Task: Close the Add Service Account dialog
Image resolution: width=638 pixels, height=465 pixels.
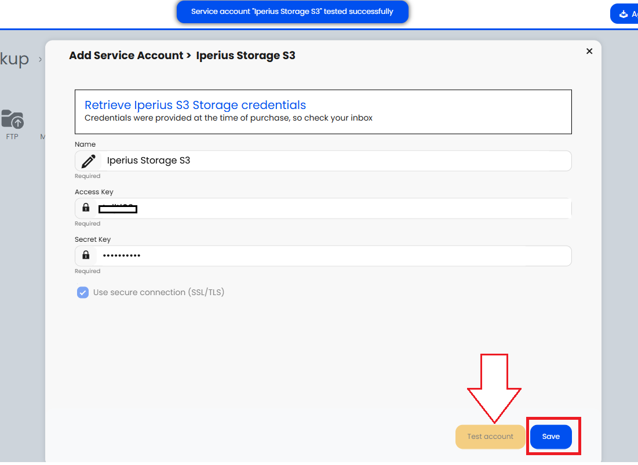Action: tap(589, 51)
